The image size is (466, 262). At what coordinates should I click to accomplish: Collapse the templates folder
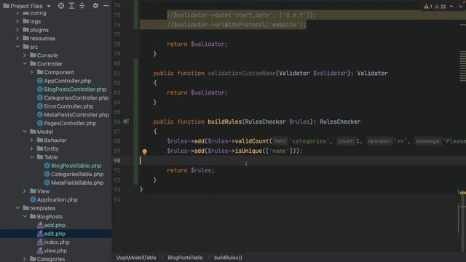[17, 208]
